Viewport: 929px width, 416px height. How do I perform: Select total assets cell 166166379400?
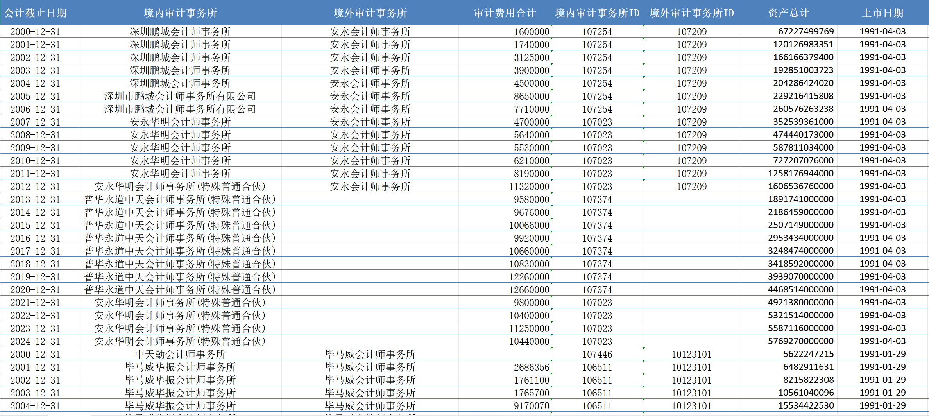(788, 57)
